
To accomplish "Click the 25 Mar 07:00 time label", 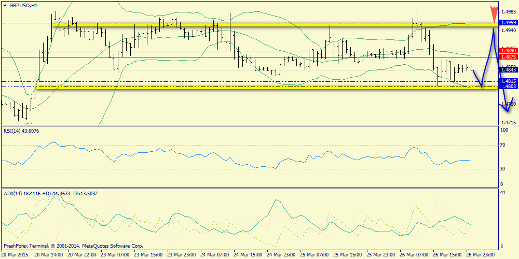I will click(313, 255).
